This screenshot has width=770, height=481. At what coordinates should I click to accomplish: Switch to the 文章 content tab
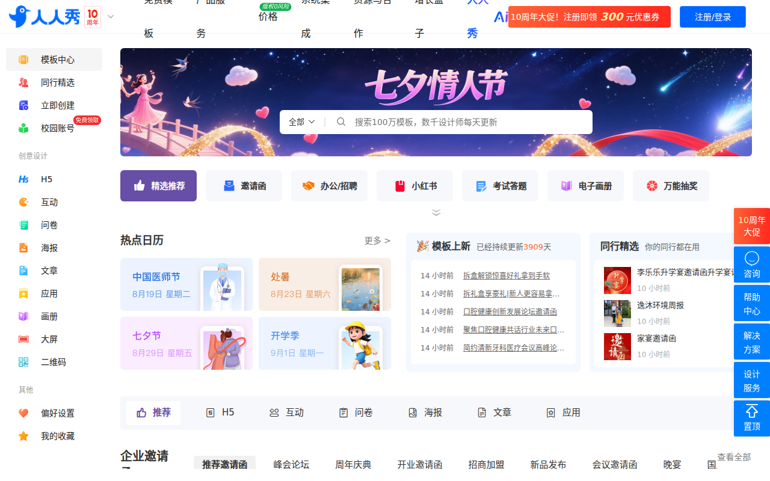[494, 412]
